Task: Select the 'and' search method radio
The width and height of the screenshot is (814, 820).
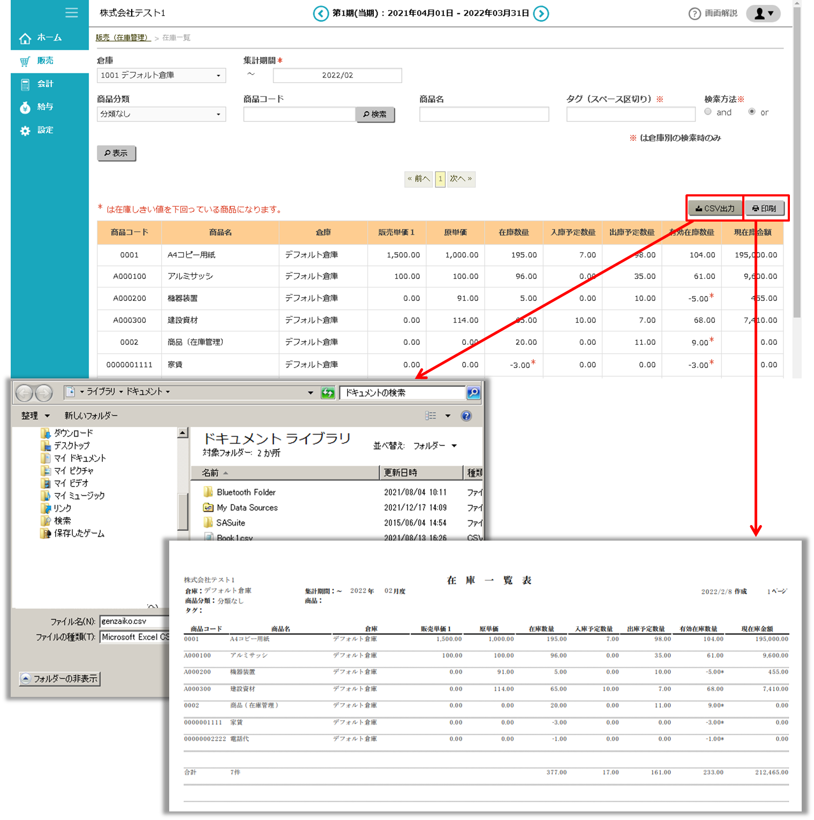Action: (x=708, y=112)
